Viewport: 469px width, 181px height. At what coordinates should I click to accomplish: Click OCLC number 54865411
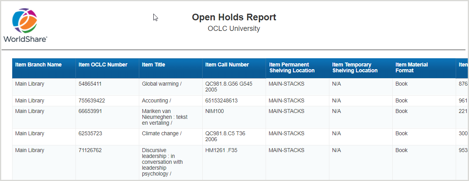click(x=90, y=84)
